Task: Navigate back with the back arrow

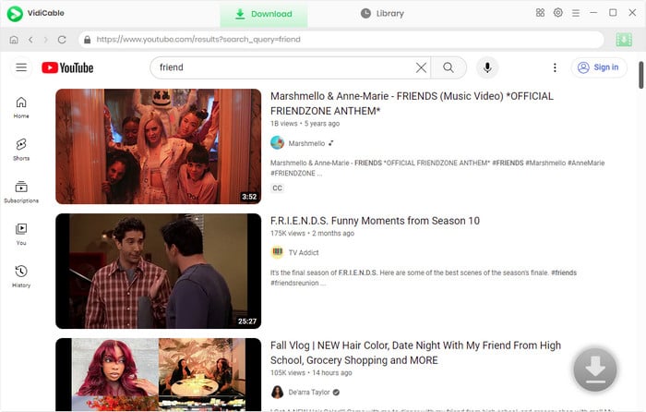Action: point(30,40)
